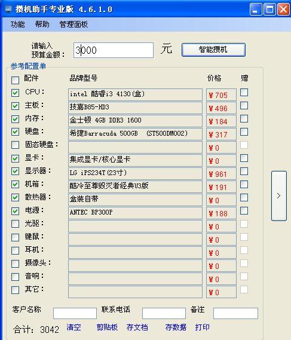Image resolution: width=291 pixels, height=340 pixels.
Task: Enable the 固态硬盘 checkbox
Action: coord(15,145)
